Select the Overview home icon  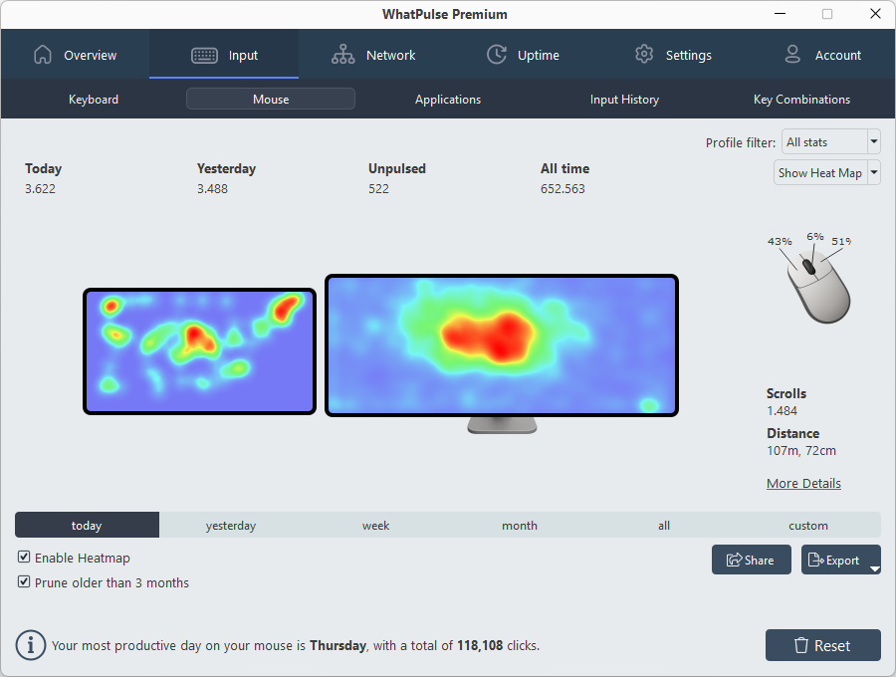[43, 55]
